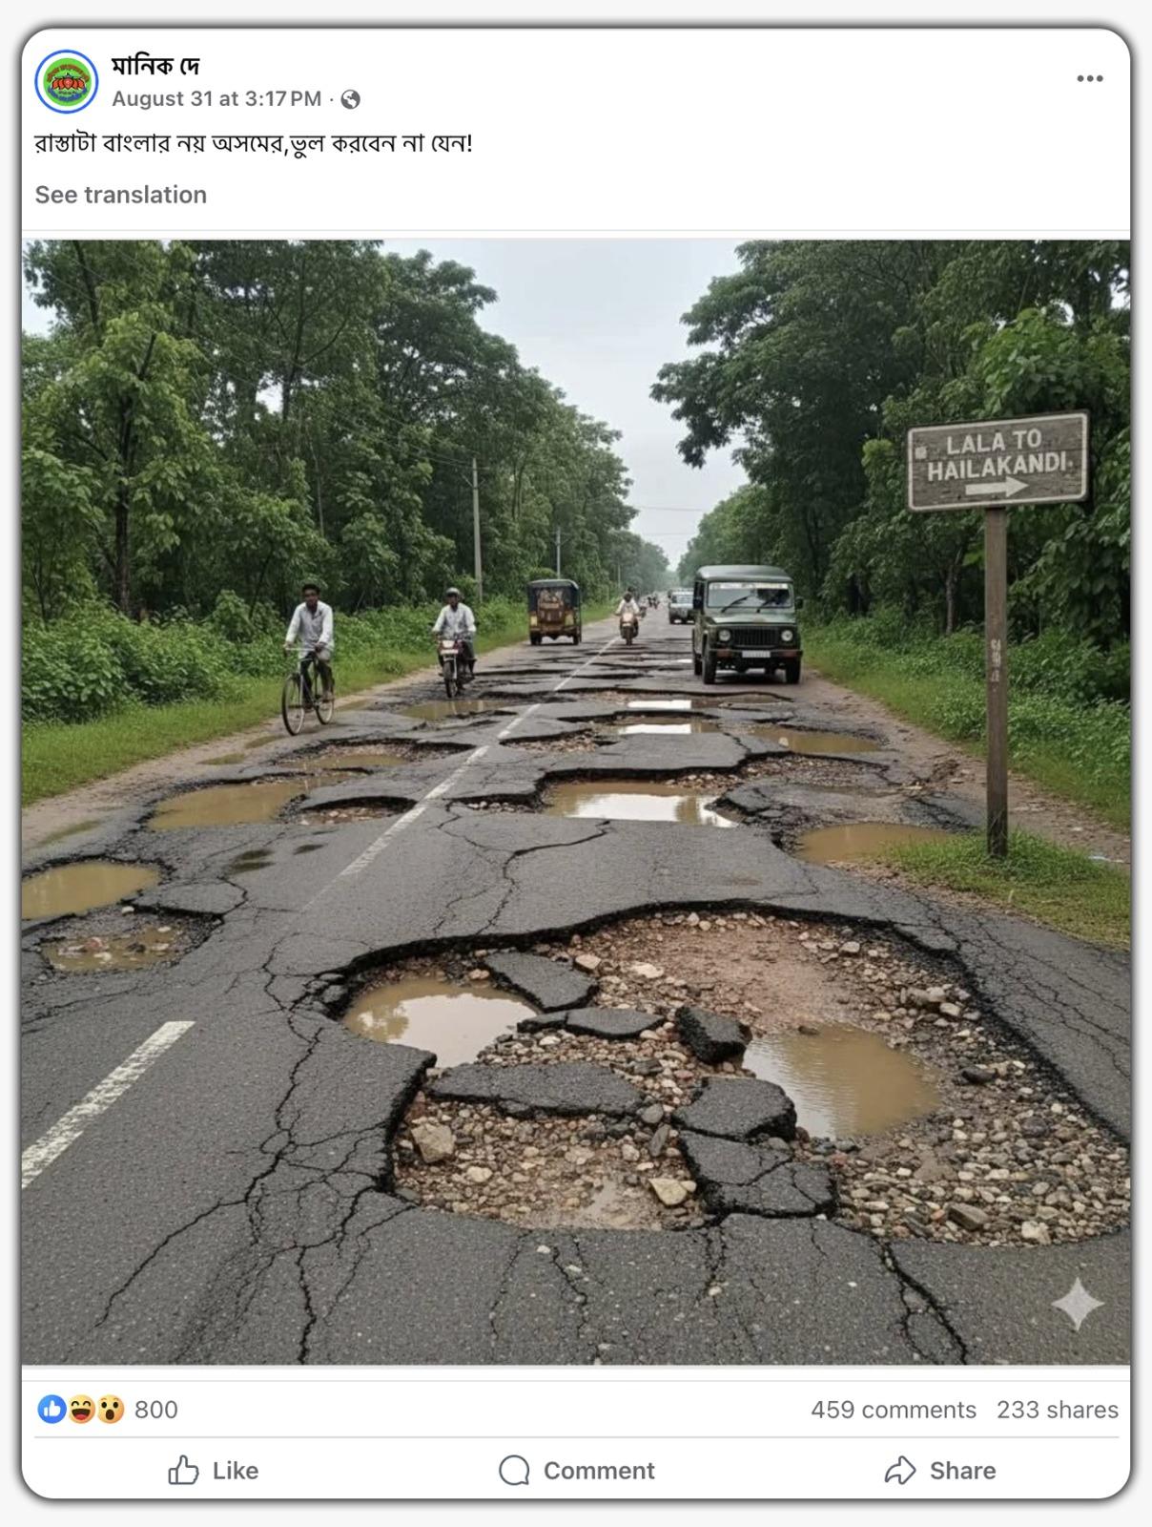1152x1527 pixels.
Task: View the 233 shares list
Action: 1058,1410
